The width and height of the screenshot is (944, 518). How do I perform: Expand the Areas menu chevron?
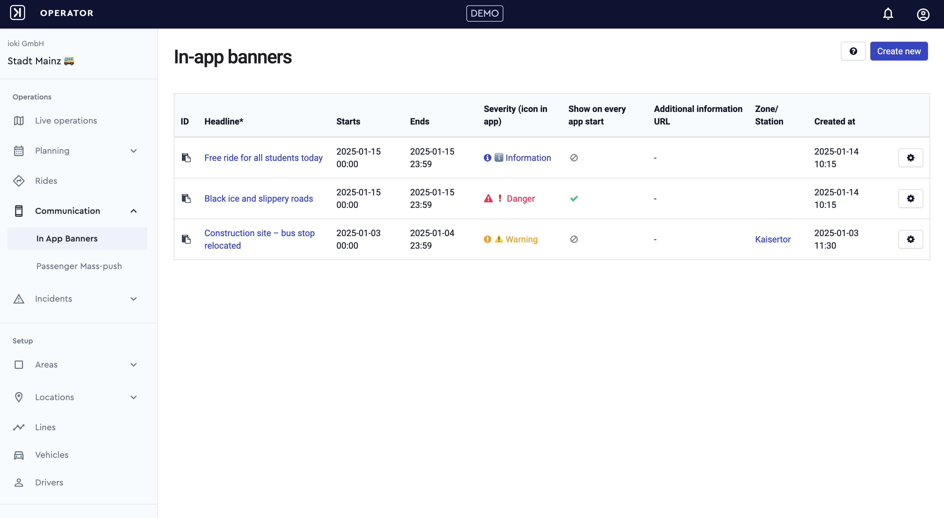click(134, 365)
